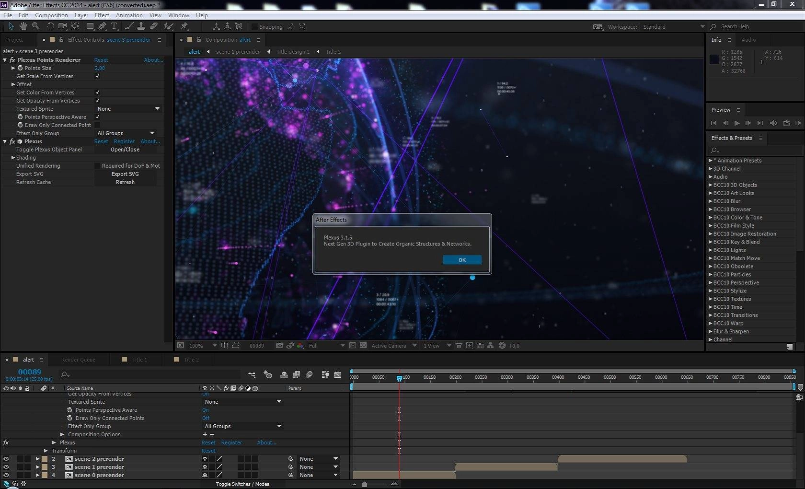Click OK in After Effects dialog

462,260
